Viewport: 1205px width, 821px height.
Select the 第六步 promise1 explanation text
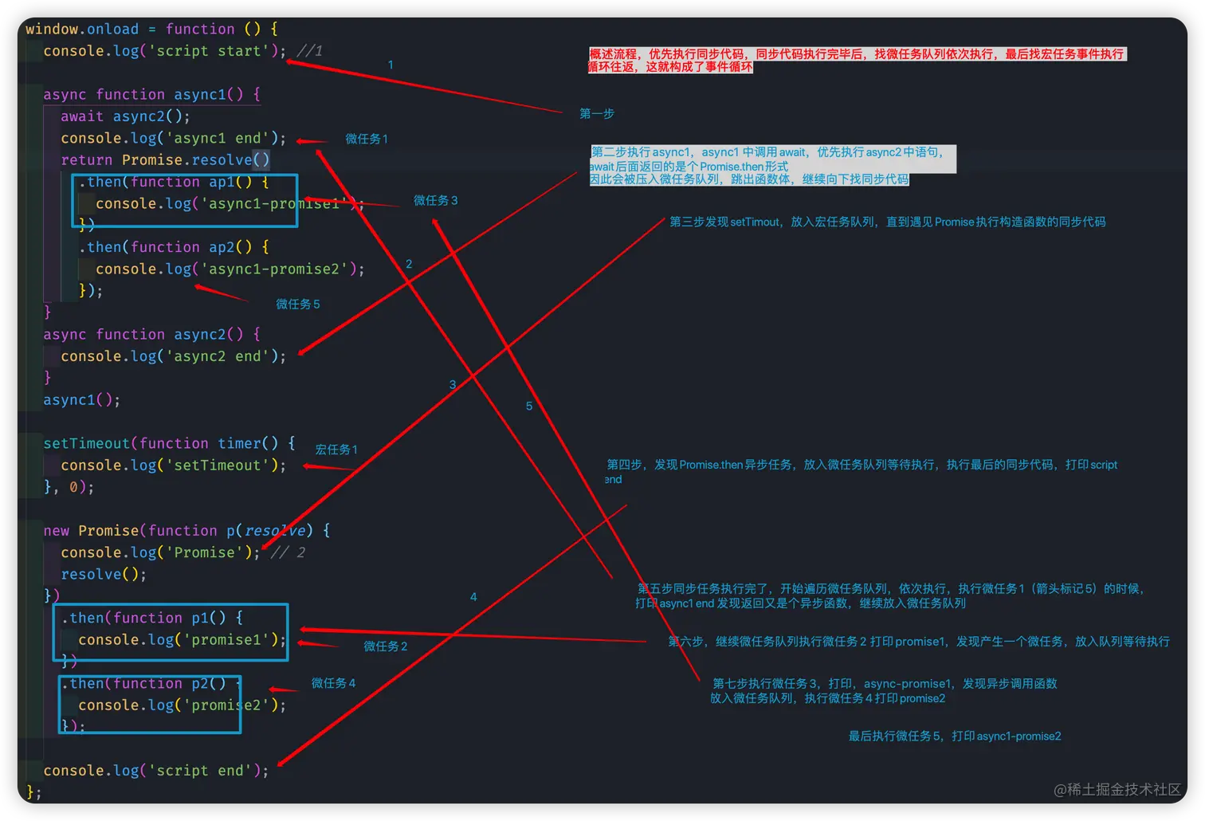pyautogui.click(x=920, y=641)
